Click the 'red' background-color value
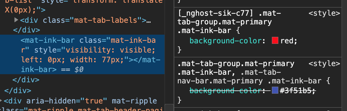Screen dimensions: 347x111 [x=287, y=41]
